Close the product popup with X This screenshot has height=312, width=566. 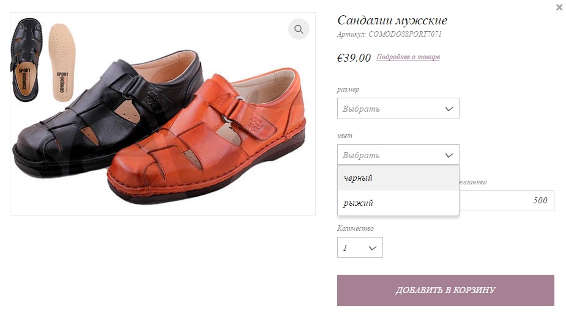[x=559, y=7]
